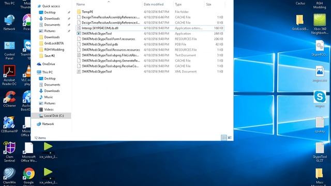Open SkypeTool GLST desktop file
Image resolution: width=331 pixels, height=186 pixels.
[320, 152]
